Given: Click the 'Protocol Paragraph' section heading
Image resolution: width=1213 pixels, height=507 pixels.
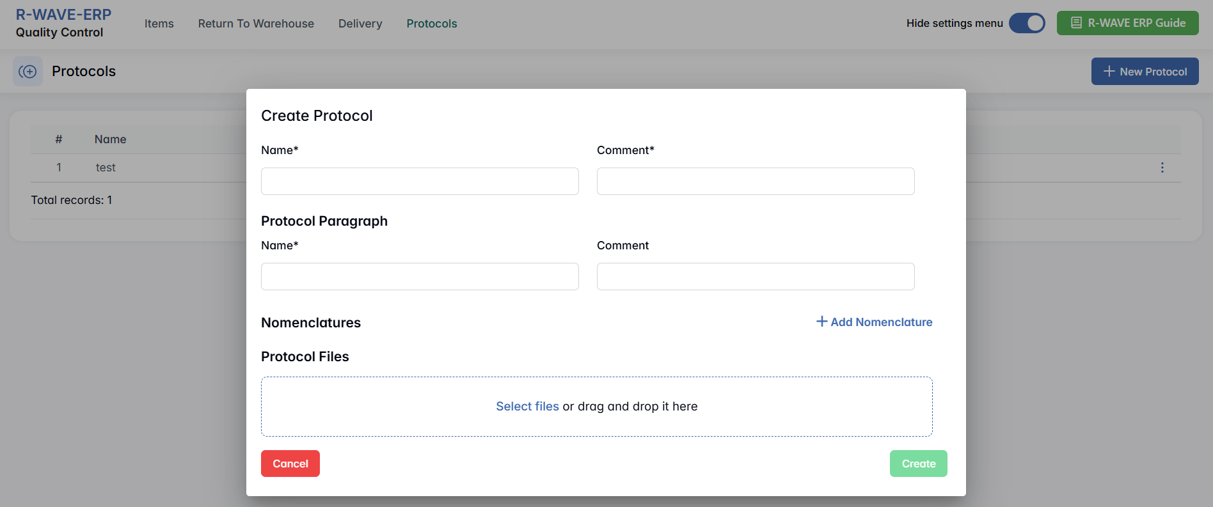Looking at the screenshot, I should click(x=324, y=221).
